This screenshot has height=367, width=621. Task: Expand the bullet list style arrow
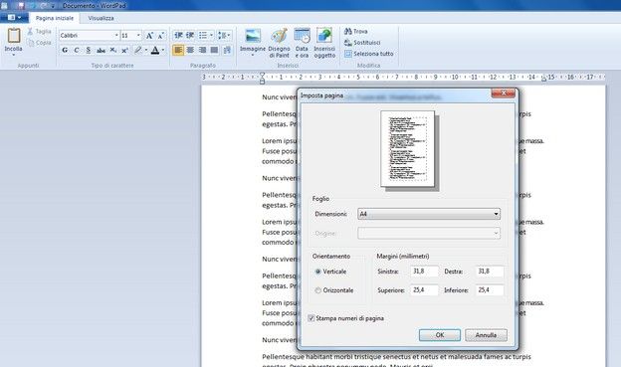click(211, 35)
